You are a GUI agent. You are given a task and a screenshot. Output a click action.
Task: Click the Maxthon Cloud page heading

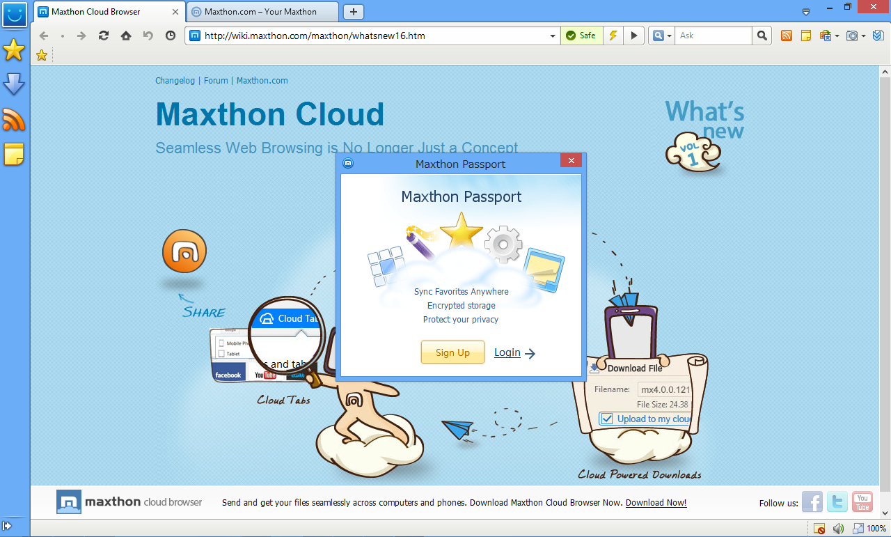(x=270, y=114)
